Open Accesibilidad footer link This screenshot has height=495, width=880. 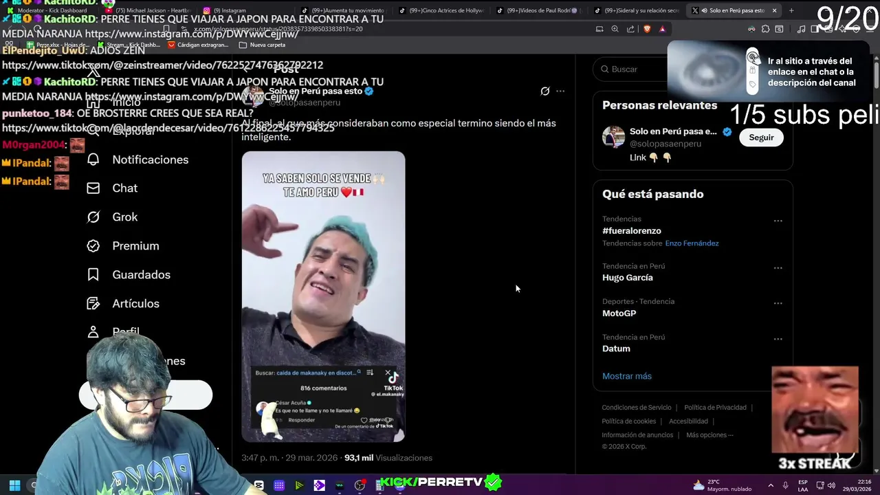tap(688, 421)
